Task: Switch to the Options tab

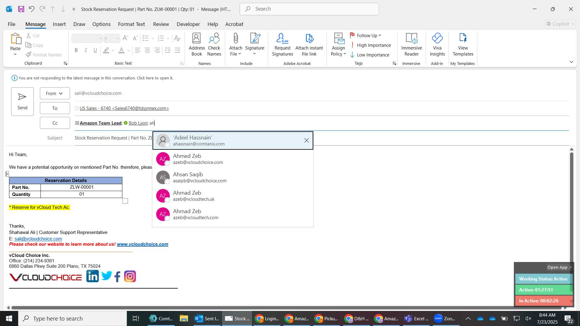Action: 101,24
